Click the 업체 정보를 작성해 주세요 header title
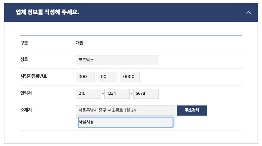This screenshot has width=262, height=146. click(x=47, y=13)
